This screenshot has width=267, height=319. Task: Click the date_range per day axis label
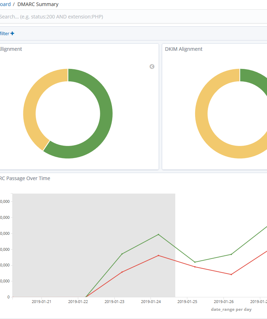click(x=231, y=309)
